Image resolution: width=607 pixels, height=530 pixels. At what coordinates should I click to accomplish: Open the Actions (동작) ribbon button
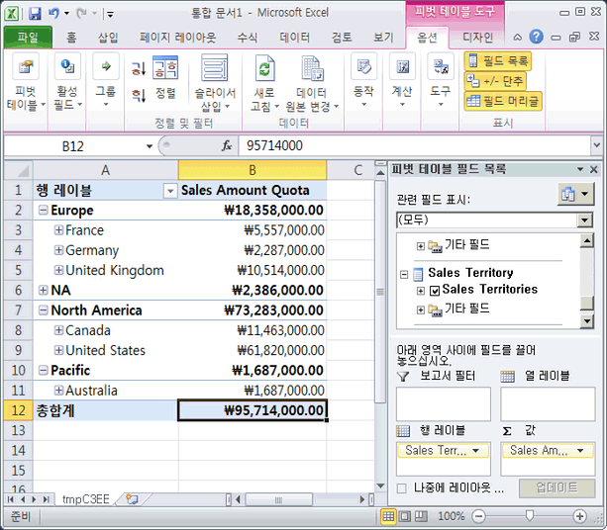tap(363, 81)
